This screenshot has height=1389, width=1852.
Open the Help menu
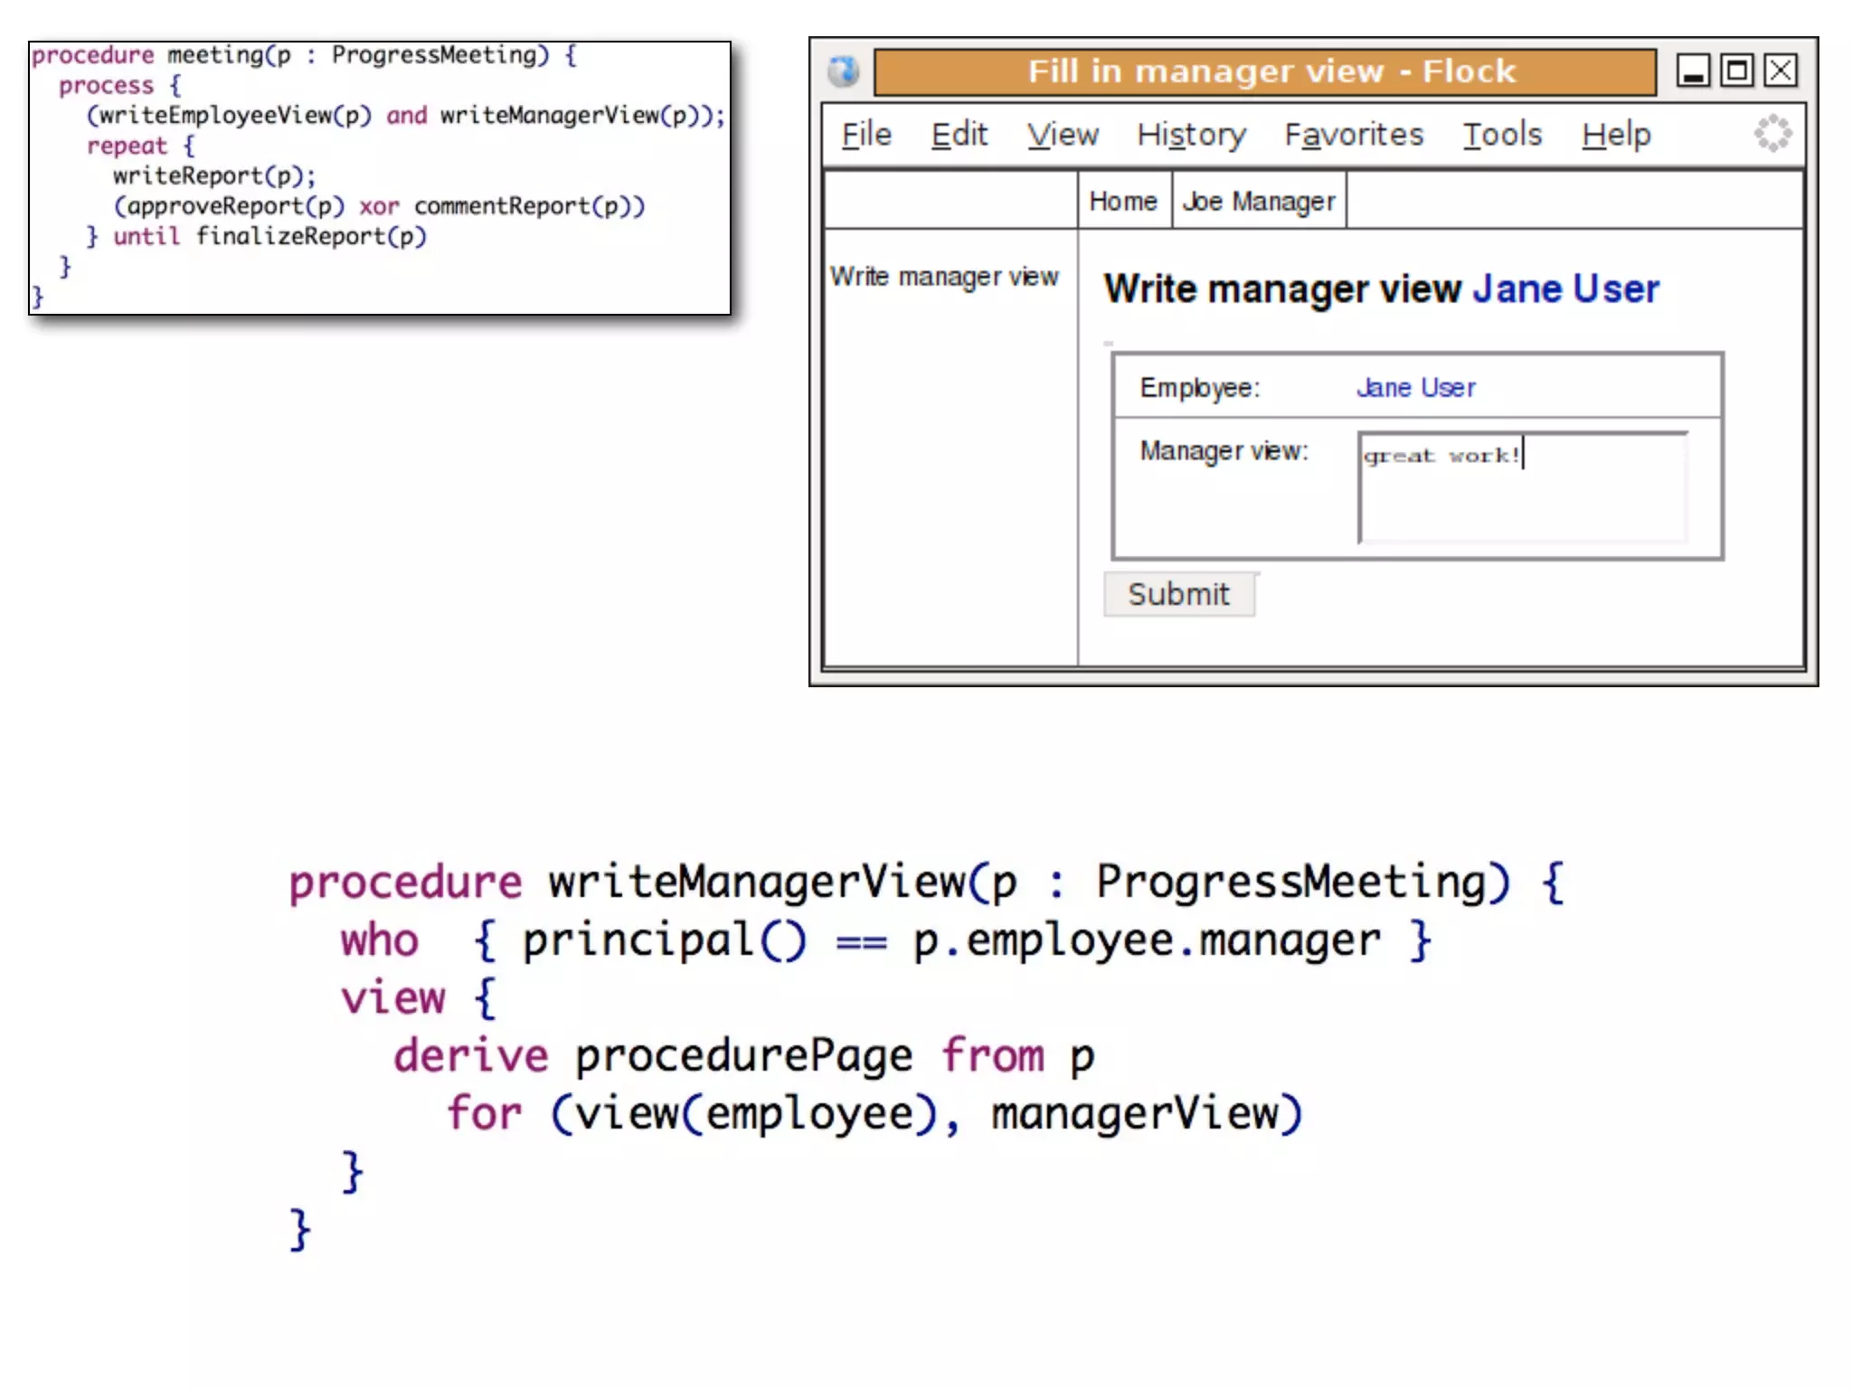[x=1616, y=135]
